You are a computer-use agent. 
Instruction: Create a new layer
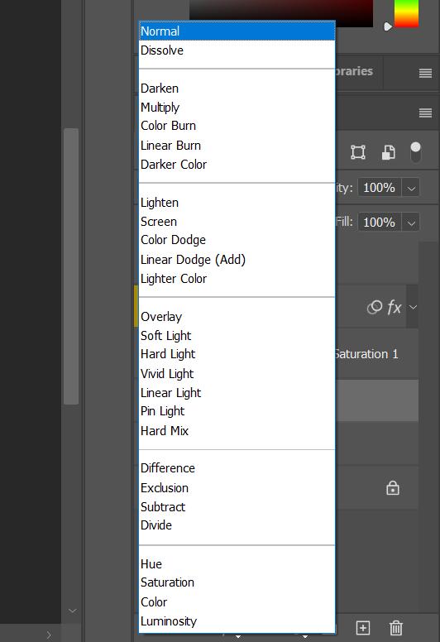coord(363,628)
